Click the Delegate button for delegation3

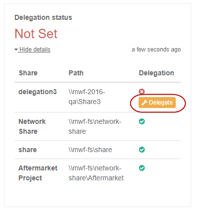click(x=157, y=103)
